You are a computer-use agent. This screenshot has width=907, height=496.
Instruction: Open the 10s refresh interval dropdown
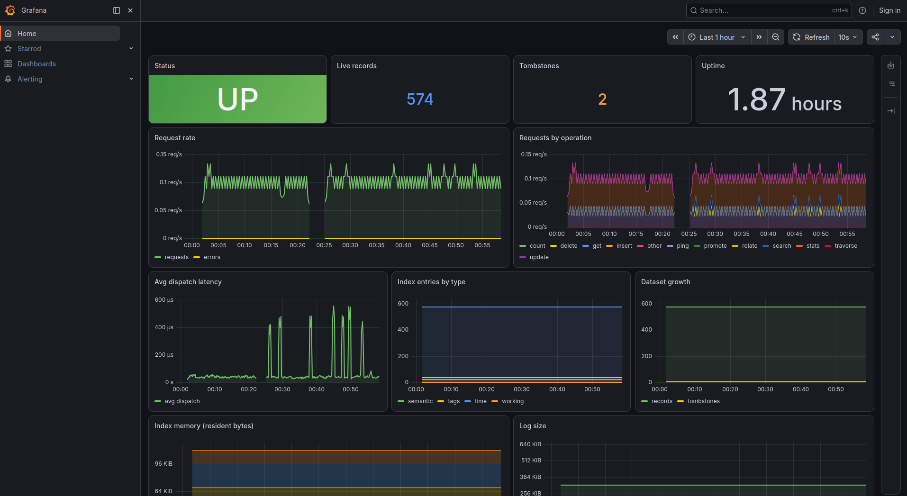click(x=848, y=37)
